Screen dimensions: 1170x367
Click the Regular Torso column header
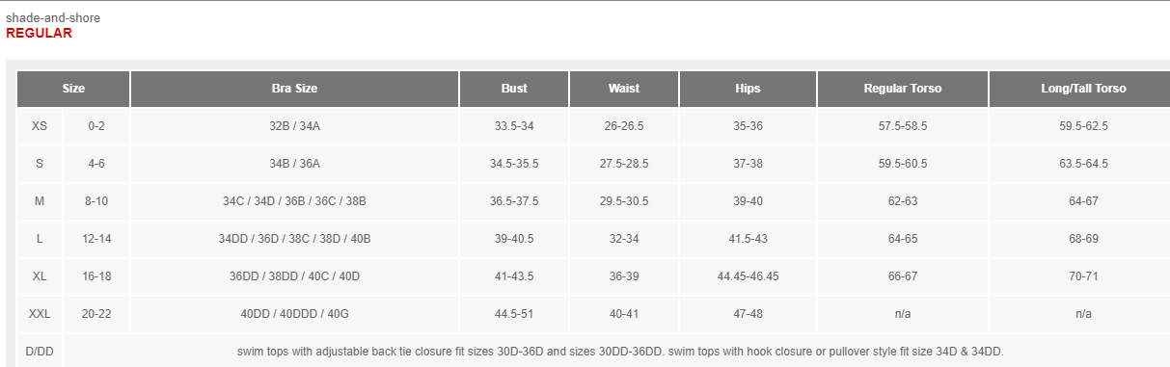[x=903, y=89]
